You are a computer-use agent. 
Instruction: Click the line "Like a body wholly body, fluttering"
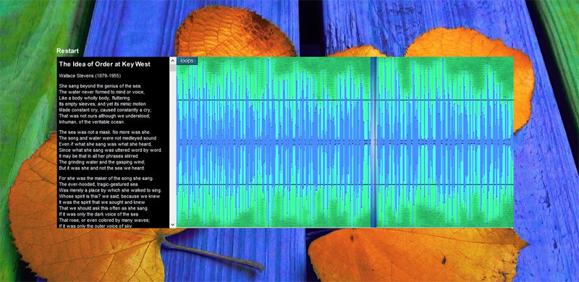pos(94,98)
